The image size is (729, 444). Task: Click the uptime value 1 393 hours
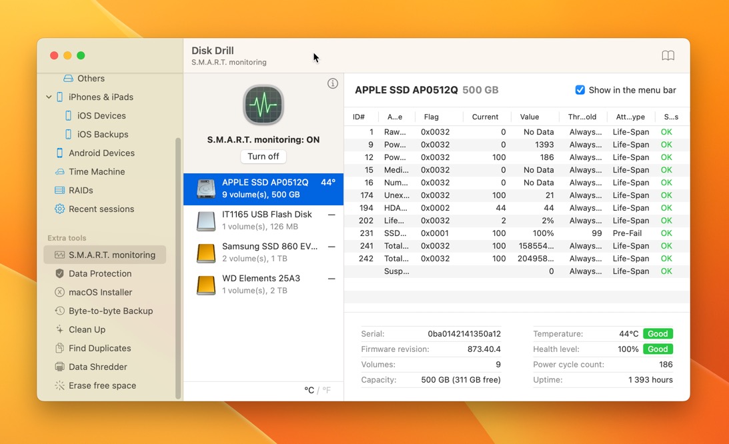(x=650, y=380)
